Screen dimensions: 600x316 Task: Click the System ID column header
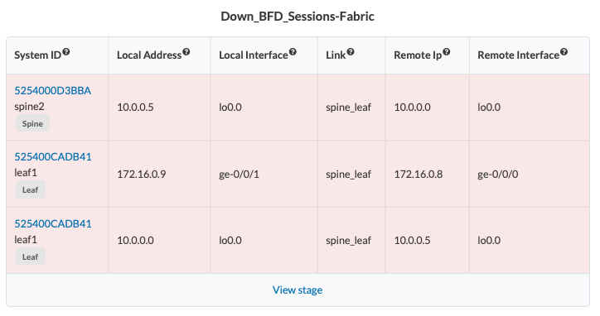[x=57, y=55]
